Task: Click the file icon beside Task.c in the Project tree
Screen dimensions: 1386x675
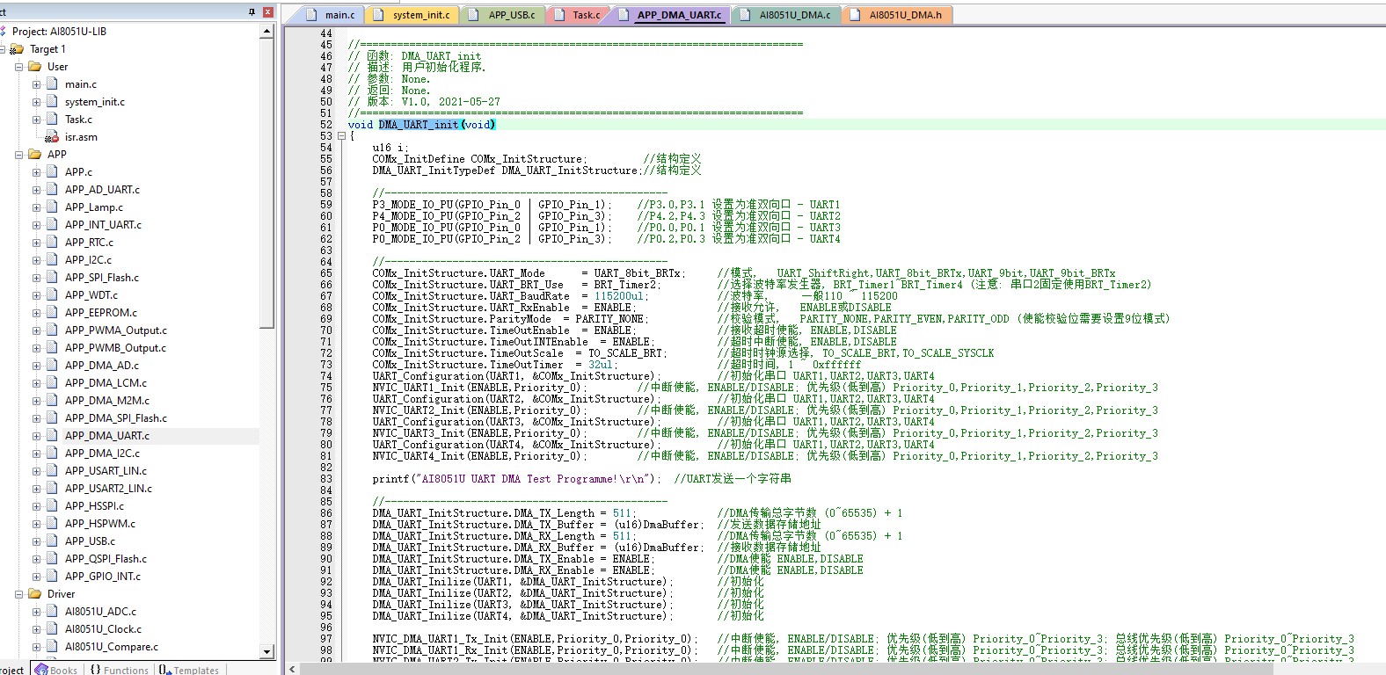Action: (x=52, y=120)
